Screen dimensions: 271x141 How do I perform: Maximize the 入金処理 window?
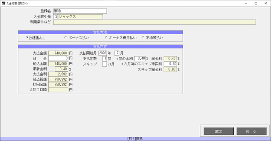[x=256, y=3]
